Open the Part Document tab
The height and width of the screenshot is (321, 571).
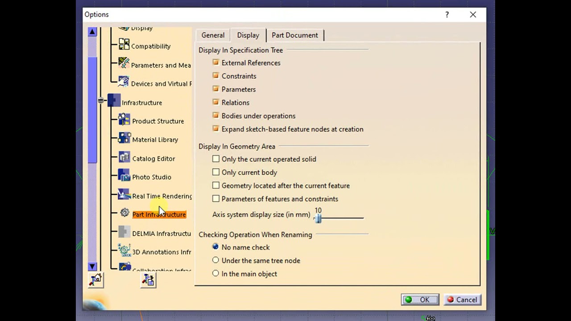[295, 35]
